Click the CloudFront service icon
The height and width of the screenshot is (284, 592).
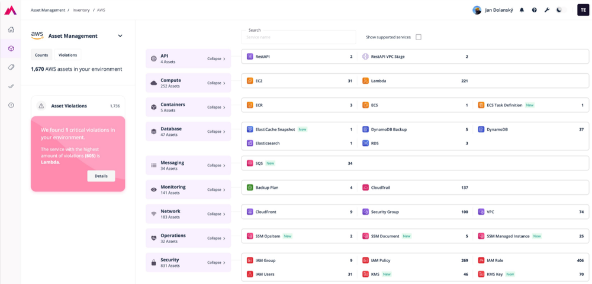(250, 212)
